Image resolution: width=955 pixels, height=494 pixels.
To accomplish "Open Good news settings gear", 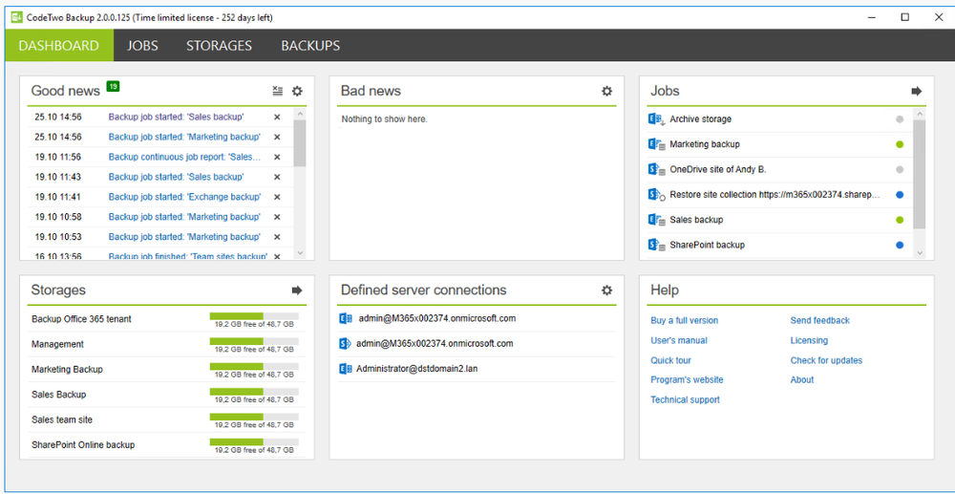I will click(x=297, y=92).
